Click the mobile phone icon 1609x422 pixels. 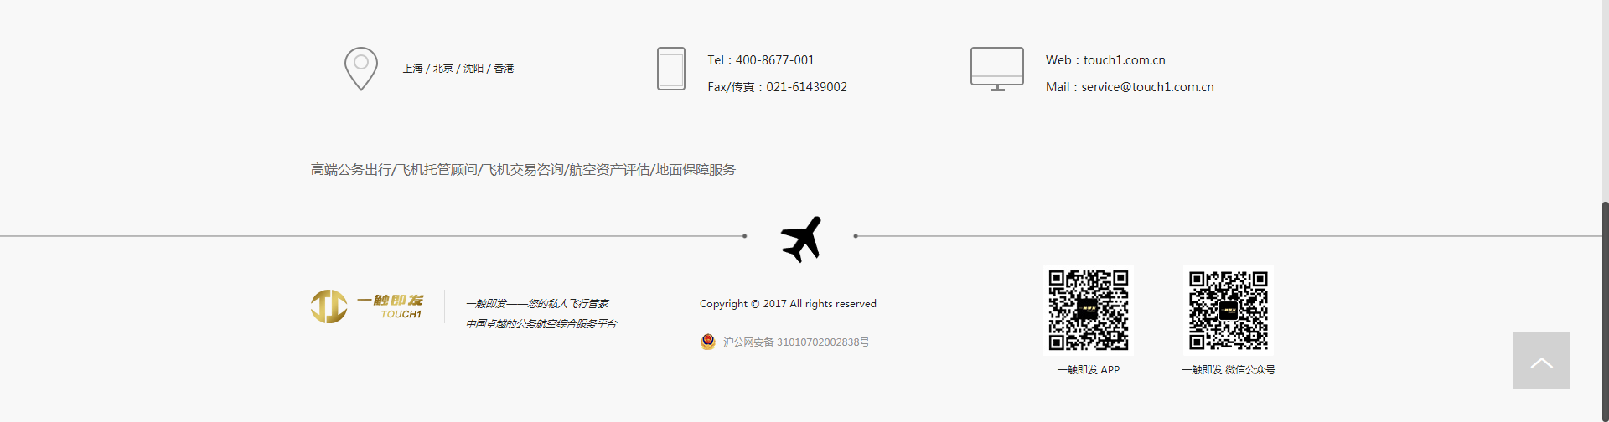(671, 69)
